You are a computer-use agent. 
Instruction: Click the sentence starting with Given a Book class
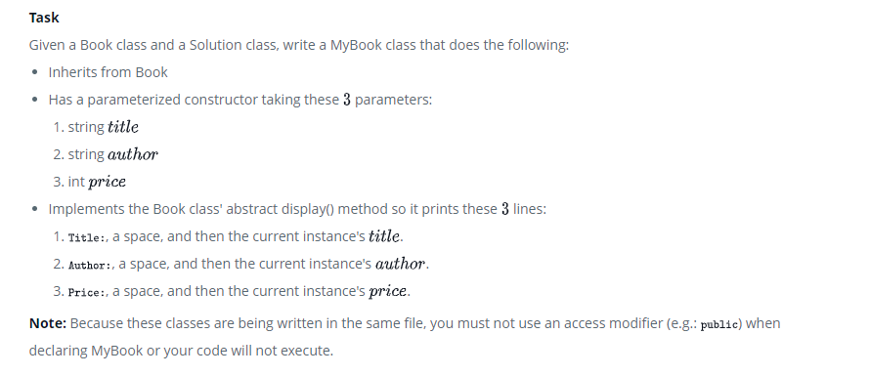(x=299, y=45)
